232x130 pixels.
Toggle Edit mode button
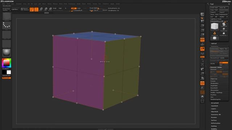pyautogui.click(x=32, y=9)
